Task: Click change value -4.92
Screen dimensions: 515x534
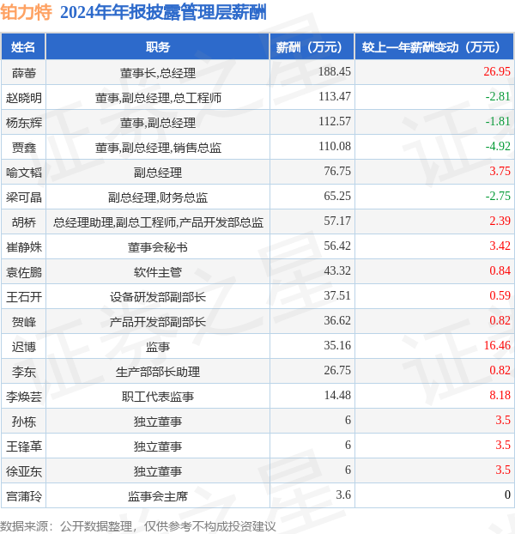Action: pyautogui.click(x=498, y=146)
